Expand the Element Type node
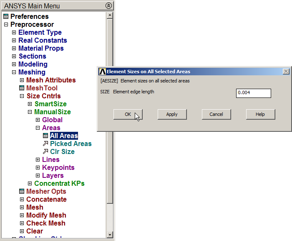Viewport: 292px width, 241px height. pos(14,33)
